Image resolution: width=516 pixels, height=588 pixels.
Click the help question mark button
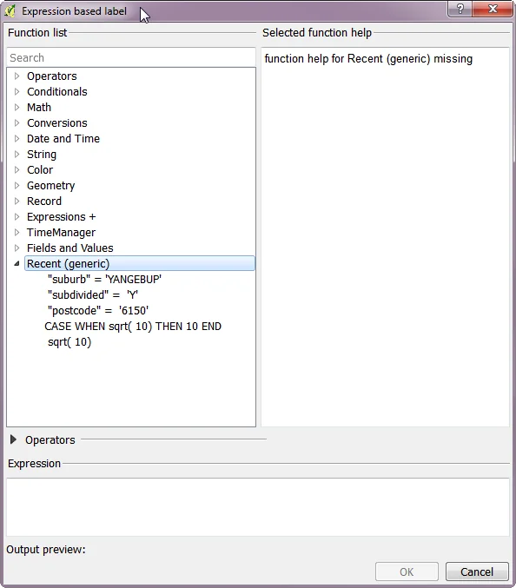(460, 8)
